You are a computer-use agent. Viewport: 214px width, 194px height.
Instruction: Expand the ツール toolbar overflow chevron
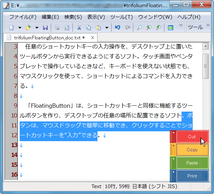coord(208,25)
